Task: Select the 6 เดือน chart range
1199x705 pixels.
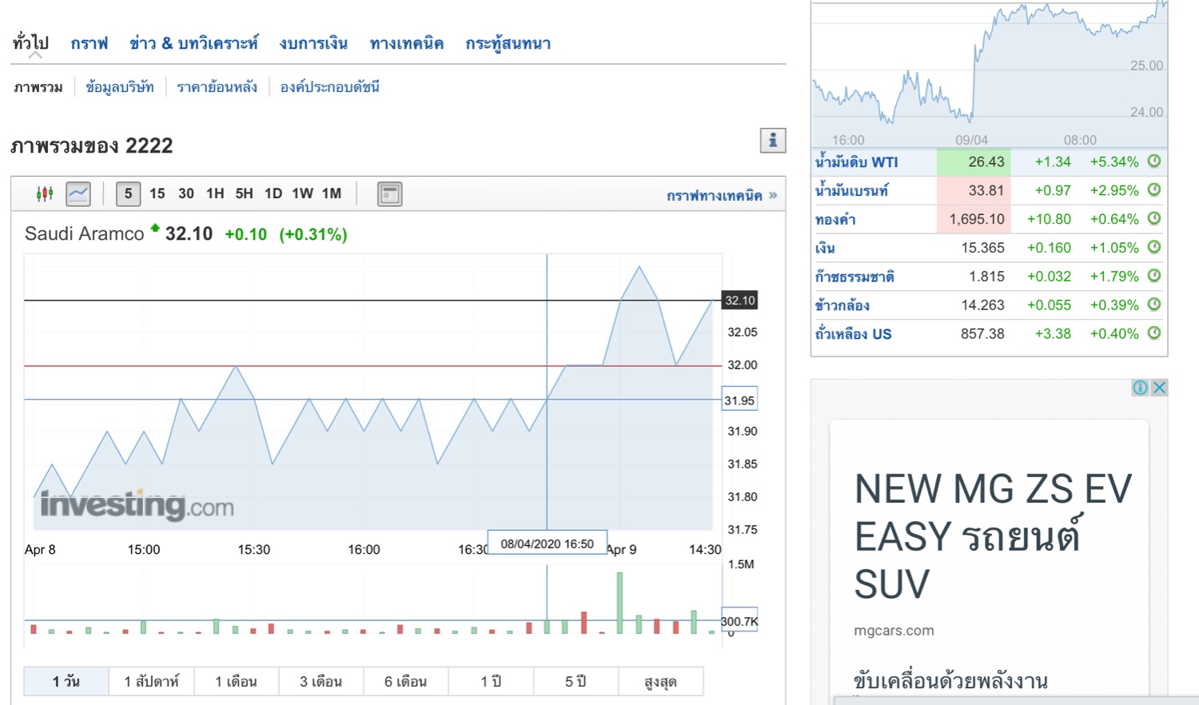Action: click(406, 681)
